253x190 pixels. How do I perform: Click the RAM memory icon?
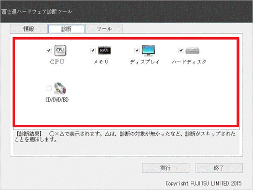[x=104, y=51]
